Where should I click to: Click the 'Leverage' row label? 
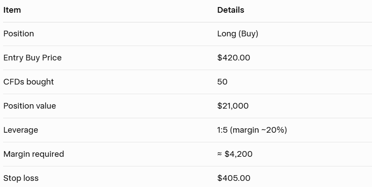point(21,130)
